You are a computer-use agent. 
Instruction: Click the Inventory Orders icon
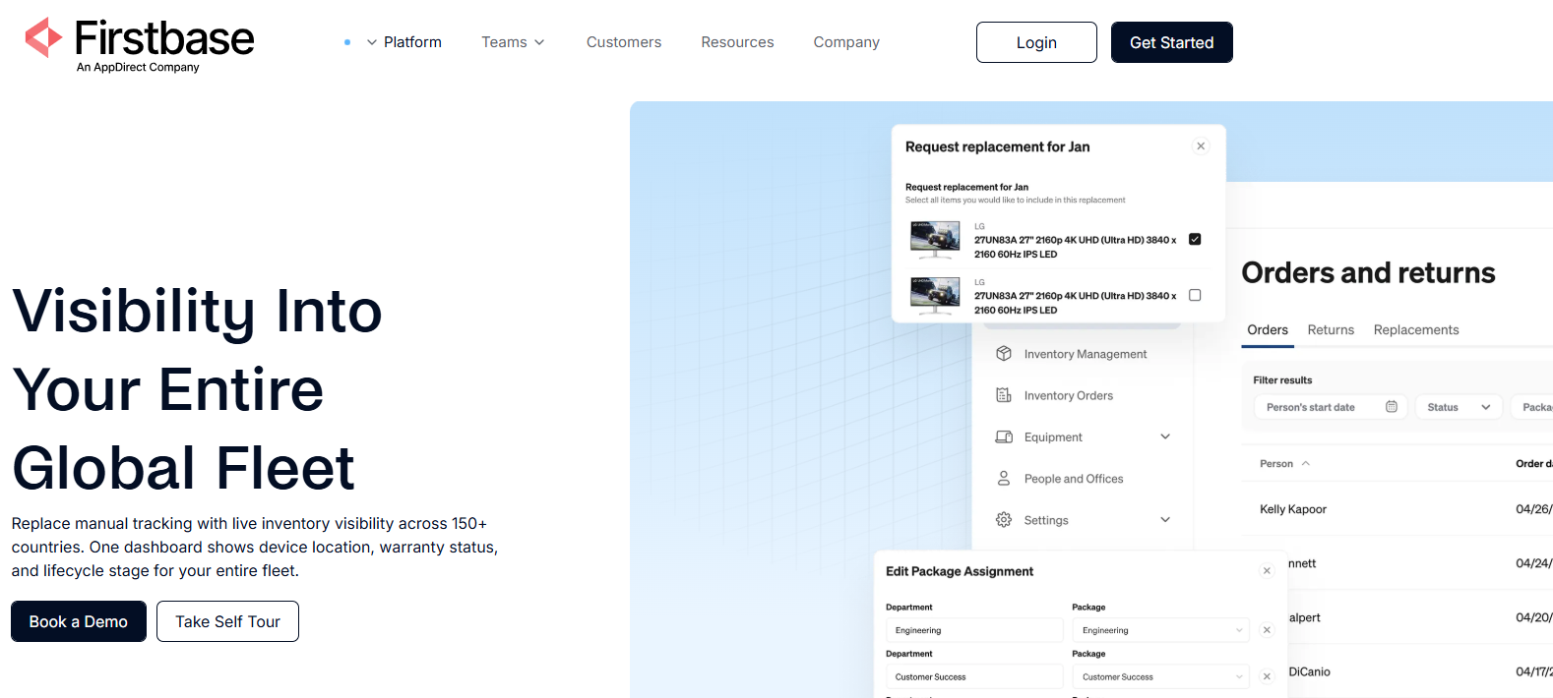tap(1004, 395)
